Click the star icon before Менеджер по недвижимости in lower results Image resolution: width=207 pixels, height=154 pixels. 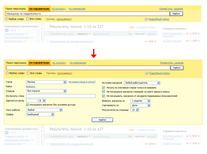[47, 144]
